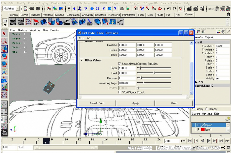Click the trash can icon on shelf
This screenshot has height=153, width=231.
[x=228, y=14]
